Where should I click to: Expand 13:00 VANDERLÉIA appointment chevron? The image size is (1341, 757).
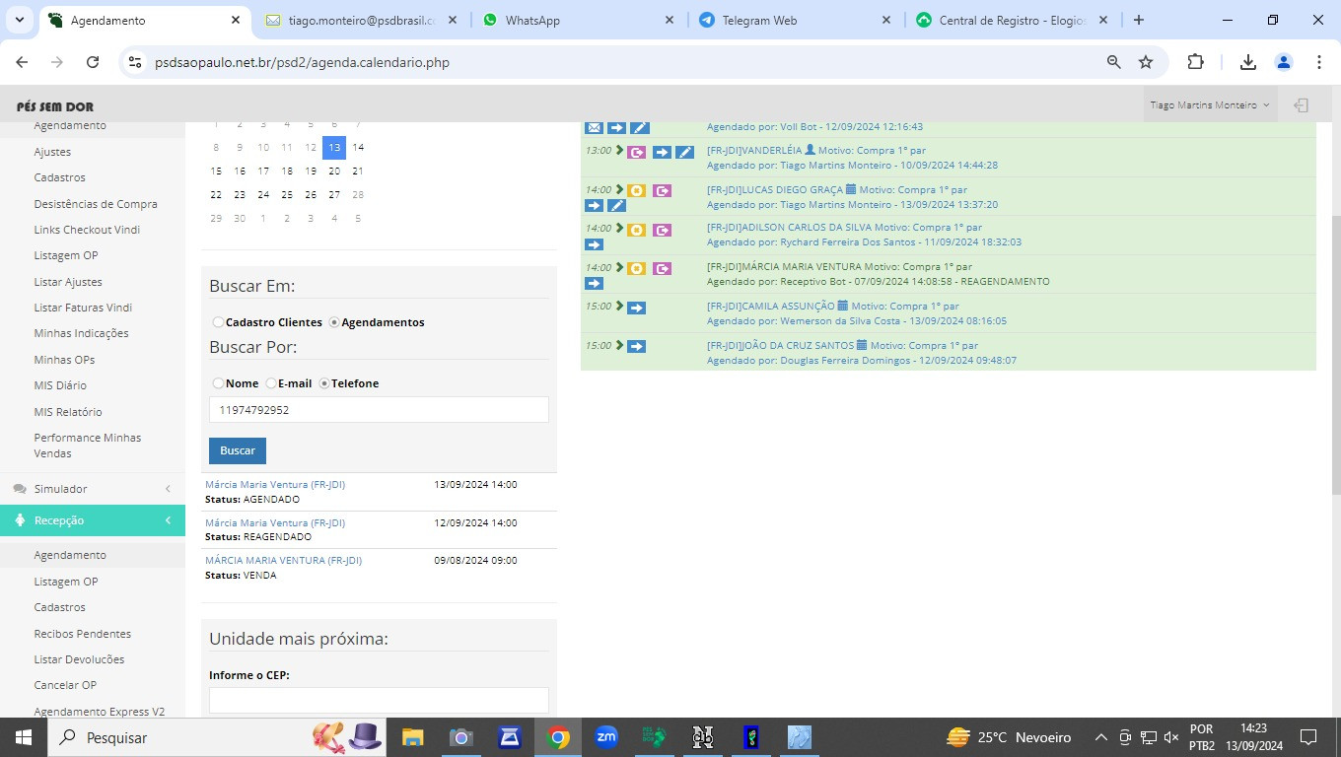(619, 151)
